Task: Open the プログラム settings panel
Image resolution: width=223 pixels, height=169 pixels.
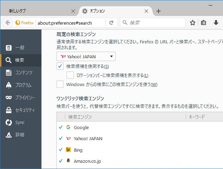Action: (x=21, y=85)
